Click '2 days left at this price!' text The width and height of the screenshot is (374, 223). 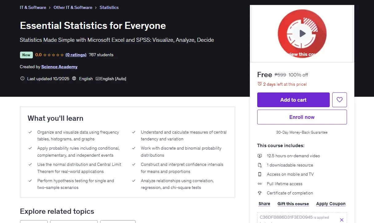[285, 84]
